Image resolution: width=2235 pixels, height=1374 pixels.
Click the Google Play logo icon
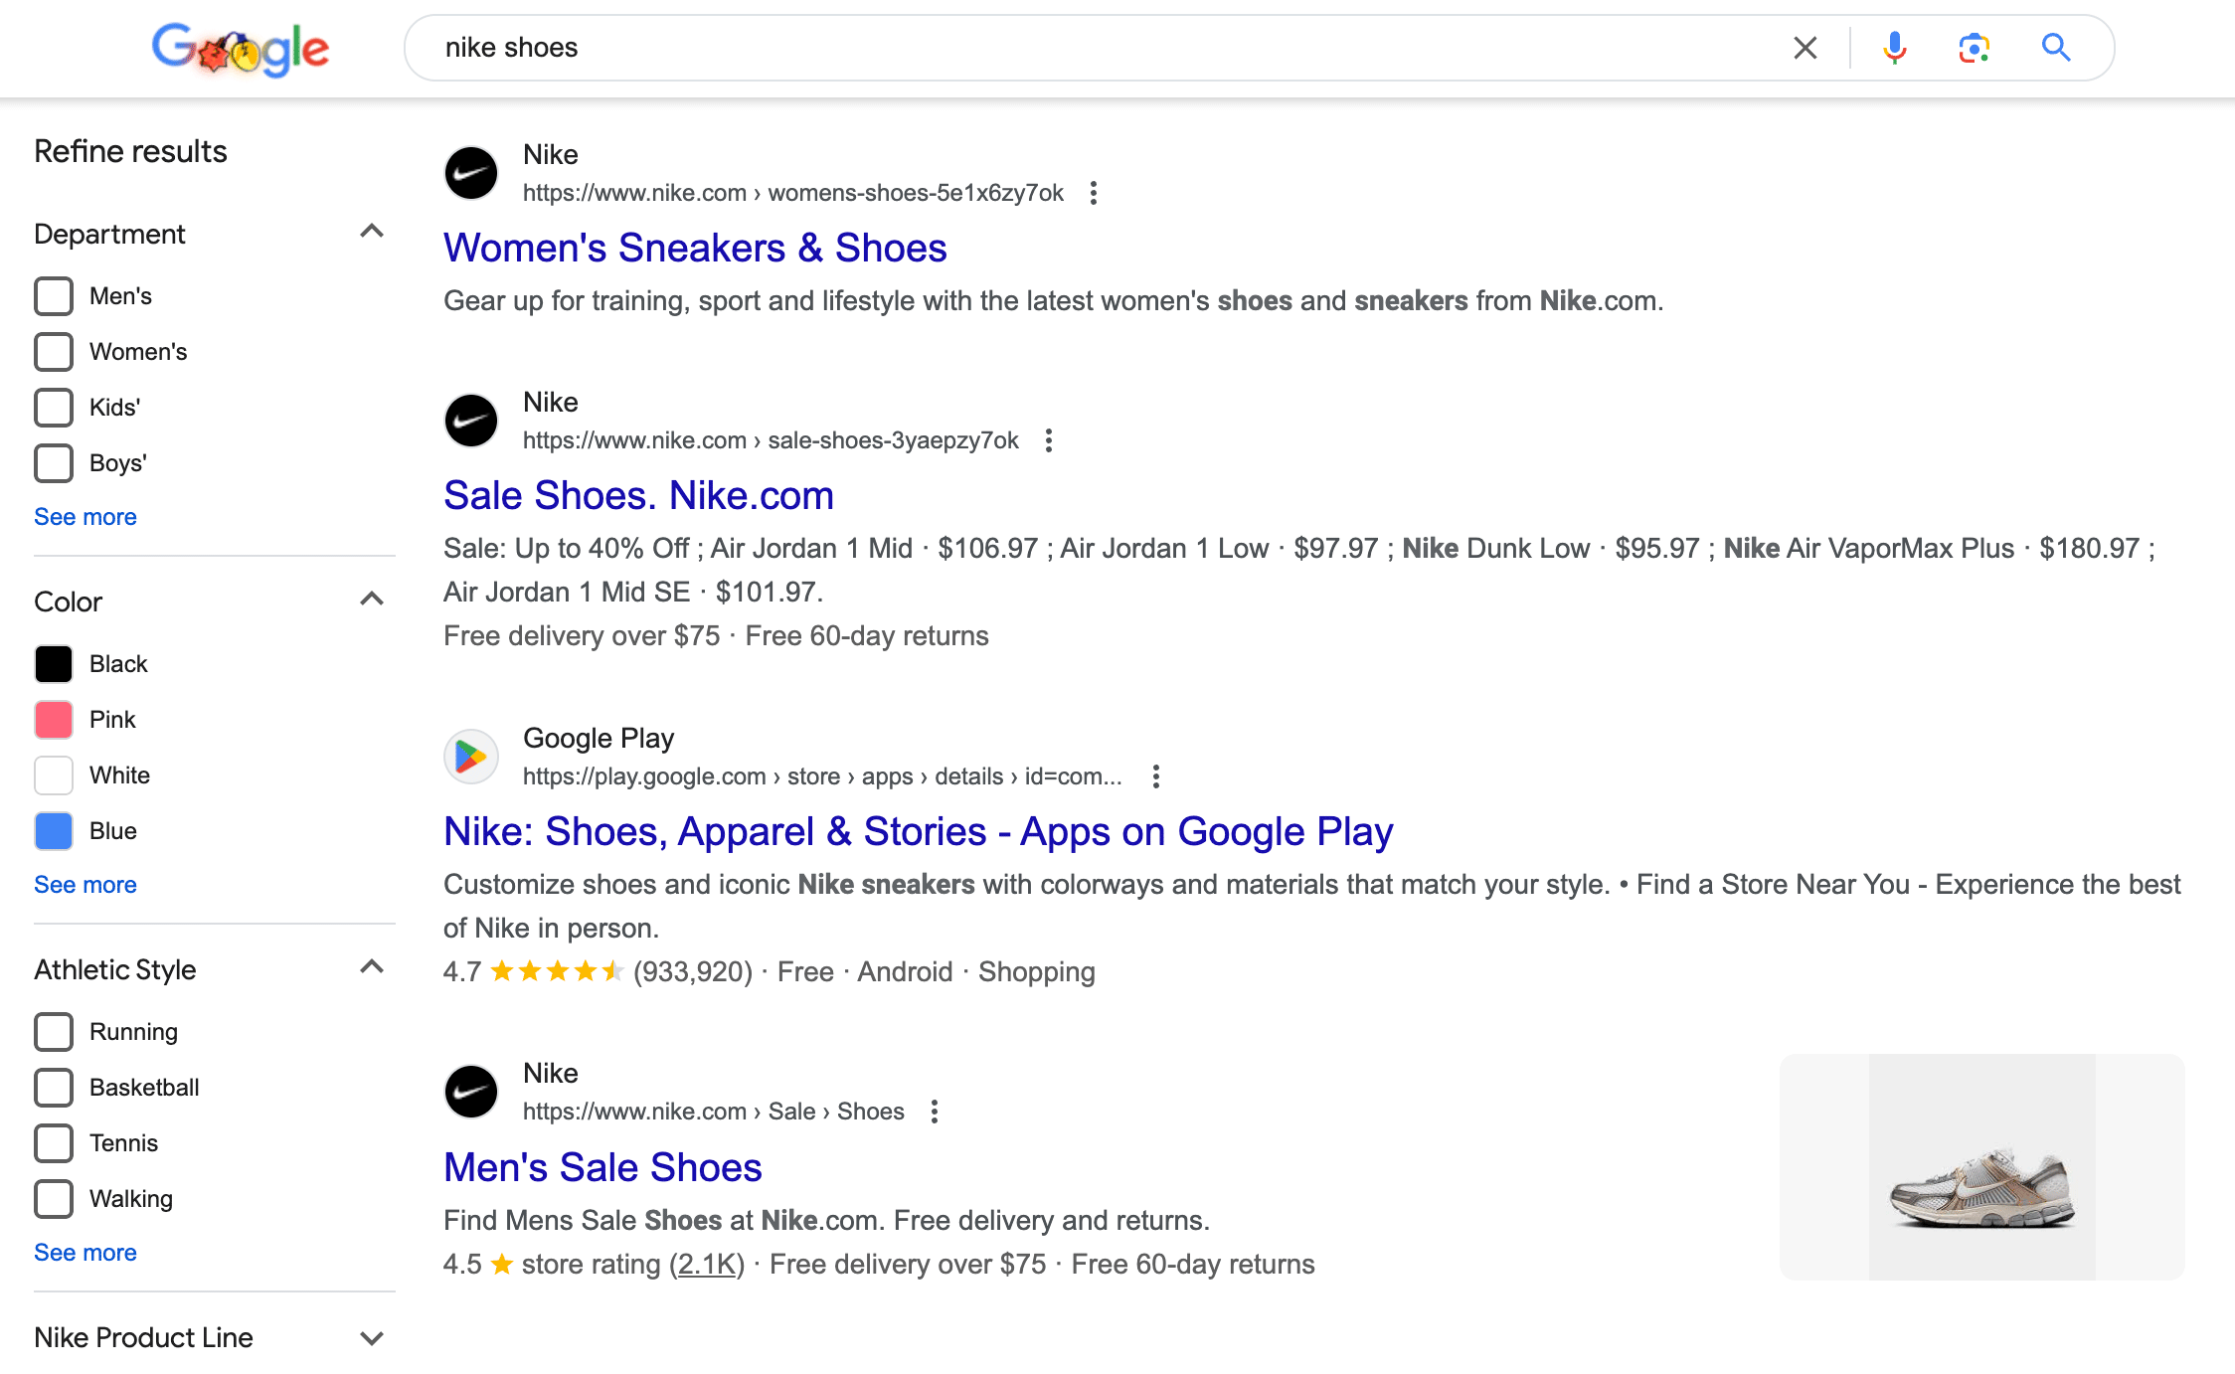tap(470, 756)
